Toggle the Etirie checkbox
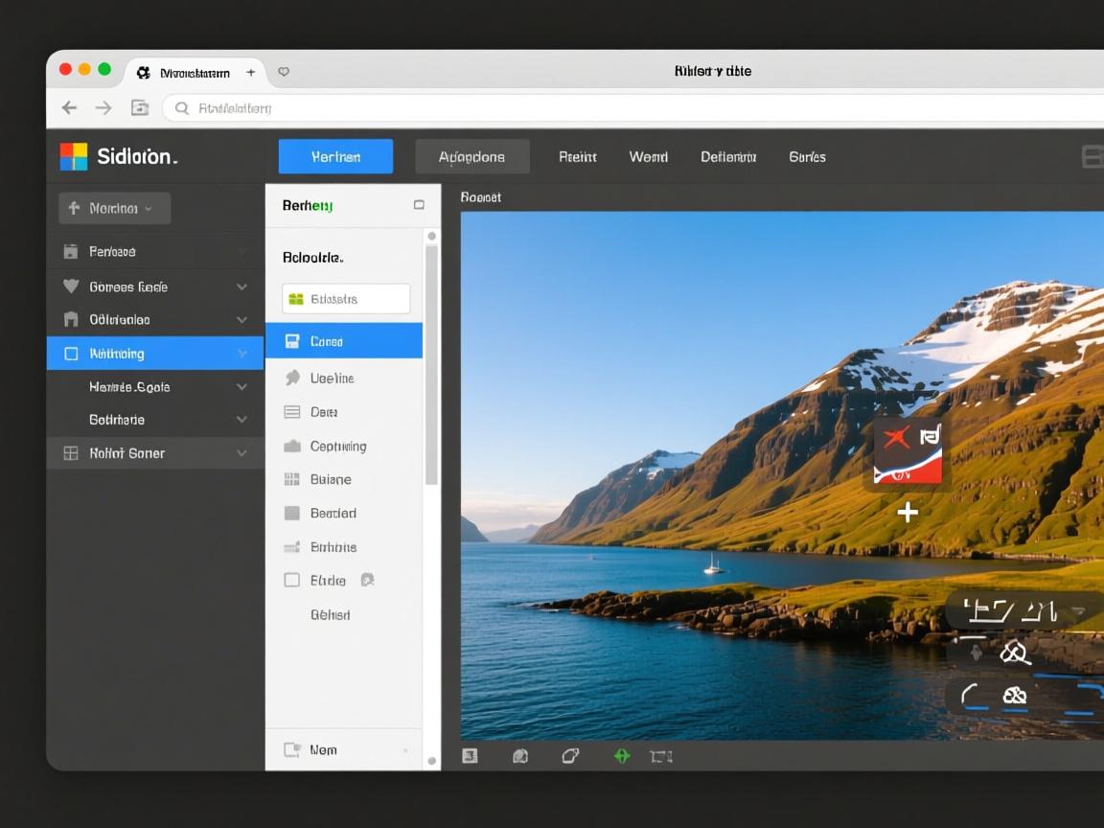The height and width of the screenshot is (828, 1104). click(x=292, y=580)
